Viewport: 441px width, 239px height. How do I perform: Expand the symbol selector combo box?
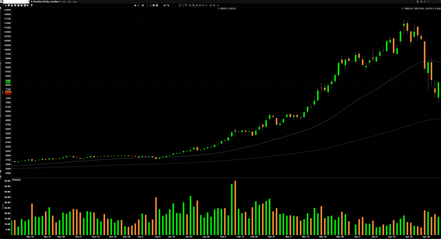tap(28, 1)
